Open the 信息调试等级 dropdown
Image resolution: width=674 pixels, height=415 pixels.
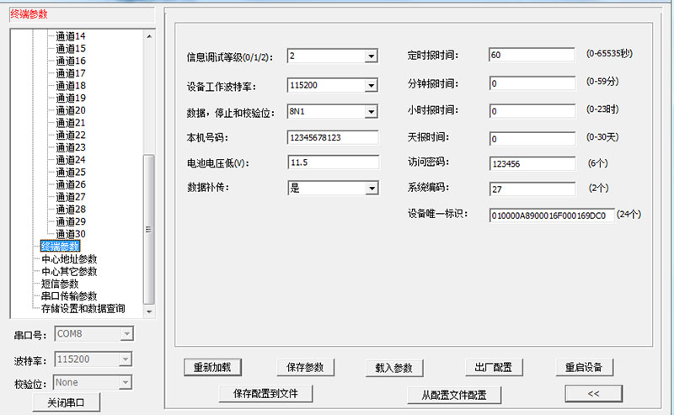pyautogui.click(x=371, y=56)
